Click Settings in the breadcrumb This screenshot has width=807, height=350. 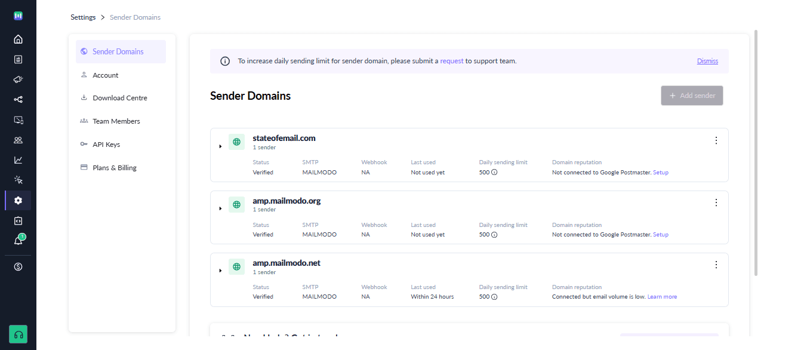tap(83, 17)
